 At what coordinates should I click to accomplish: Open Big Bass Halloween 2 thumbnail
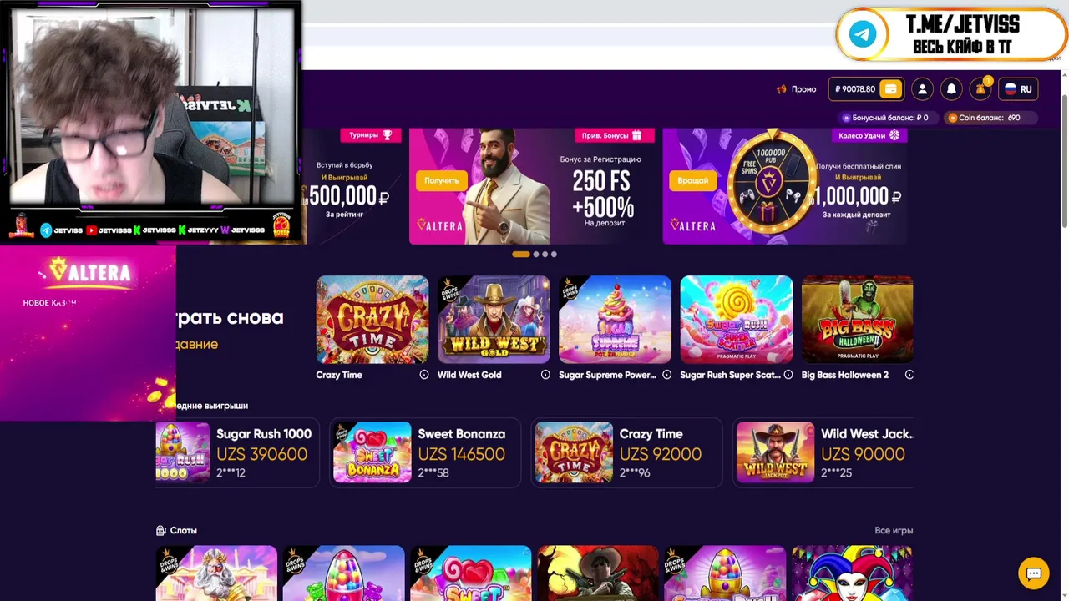(x=857, y=320)
